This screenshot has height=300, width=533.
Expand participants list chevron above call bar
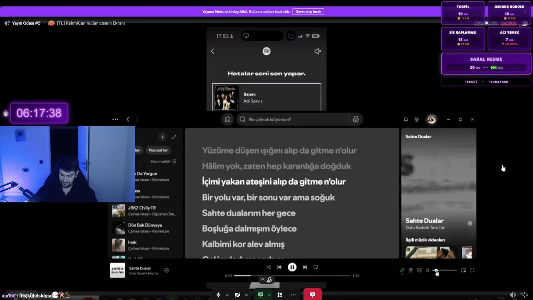[262, 280]
